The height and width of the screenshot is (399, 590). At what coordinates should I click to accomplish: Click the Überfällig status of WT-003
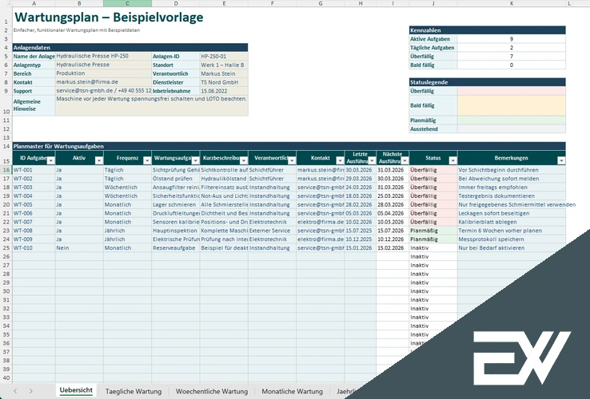click(433, 187)
